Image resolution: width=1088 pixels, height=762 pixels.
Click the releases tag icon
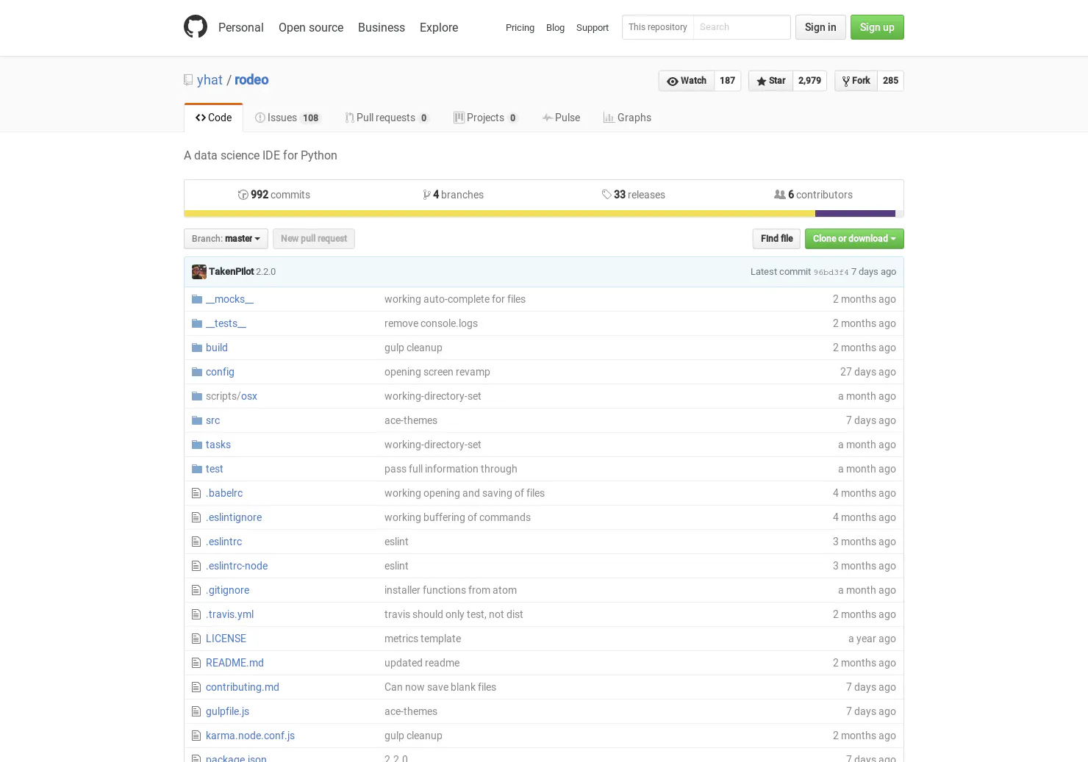(606, 195)
